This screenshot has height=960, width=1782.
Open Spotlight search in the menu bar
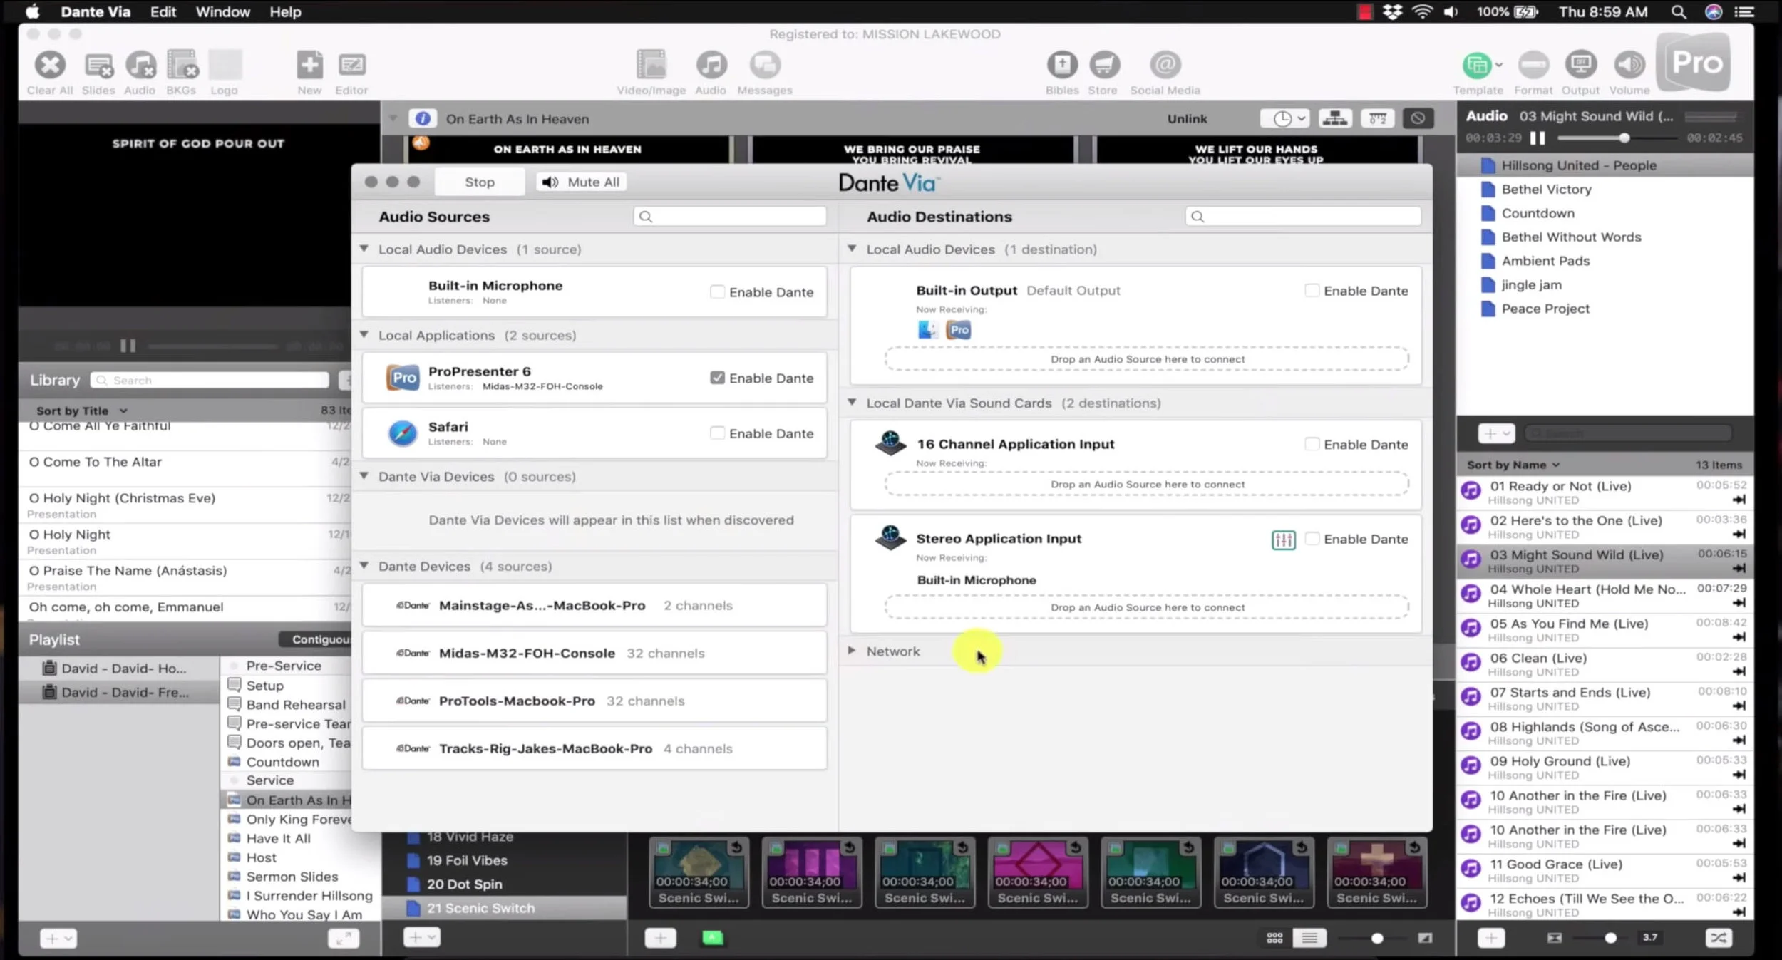tap(1678, 11)
